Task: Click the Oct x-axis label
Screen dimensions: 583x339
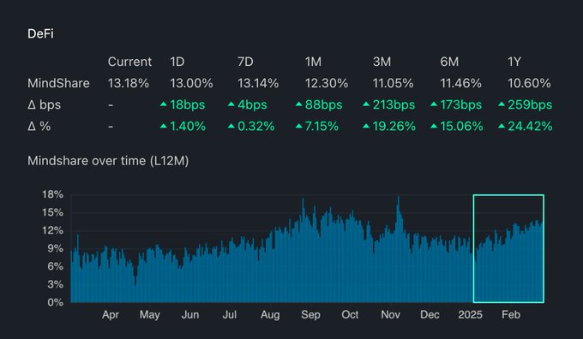Action: pyautogui.click(x=350, y=315)
